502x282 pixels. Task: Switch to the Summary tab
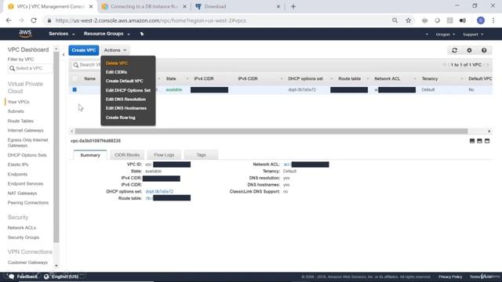pos(90,155)
